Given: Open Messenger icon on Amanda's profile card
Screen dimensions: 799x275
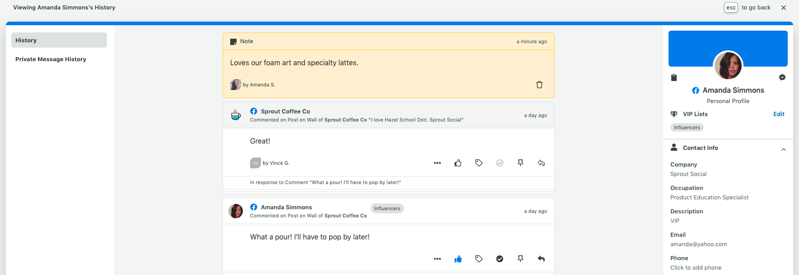Looking at the screenshot, I should 782,77.
